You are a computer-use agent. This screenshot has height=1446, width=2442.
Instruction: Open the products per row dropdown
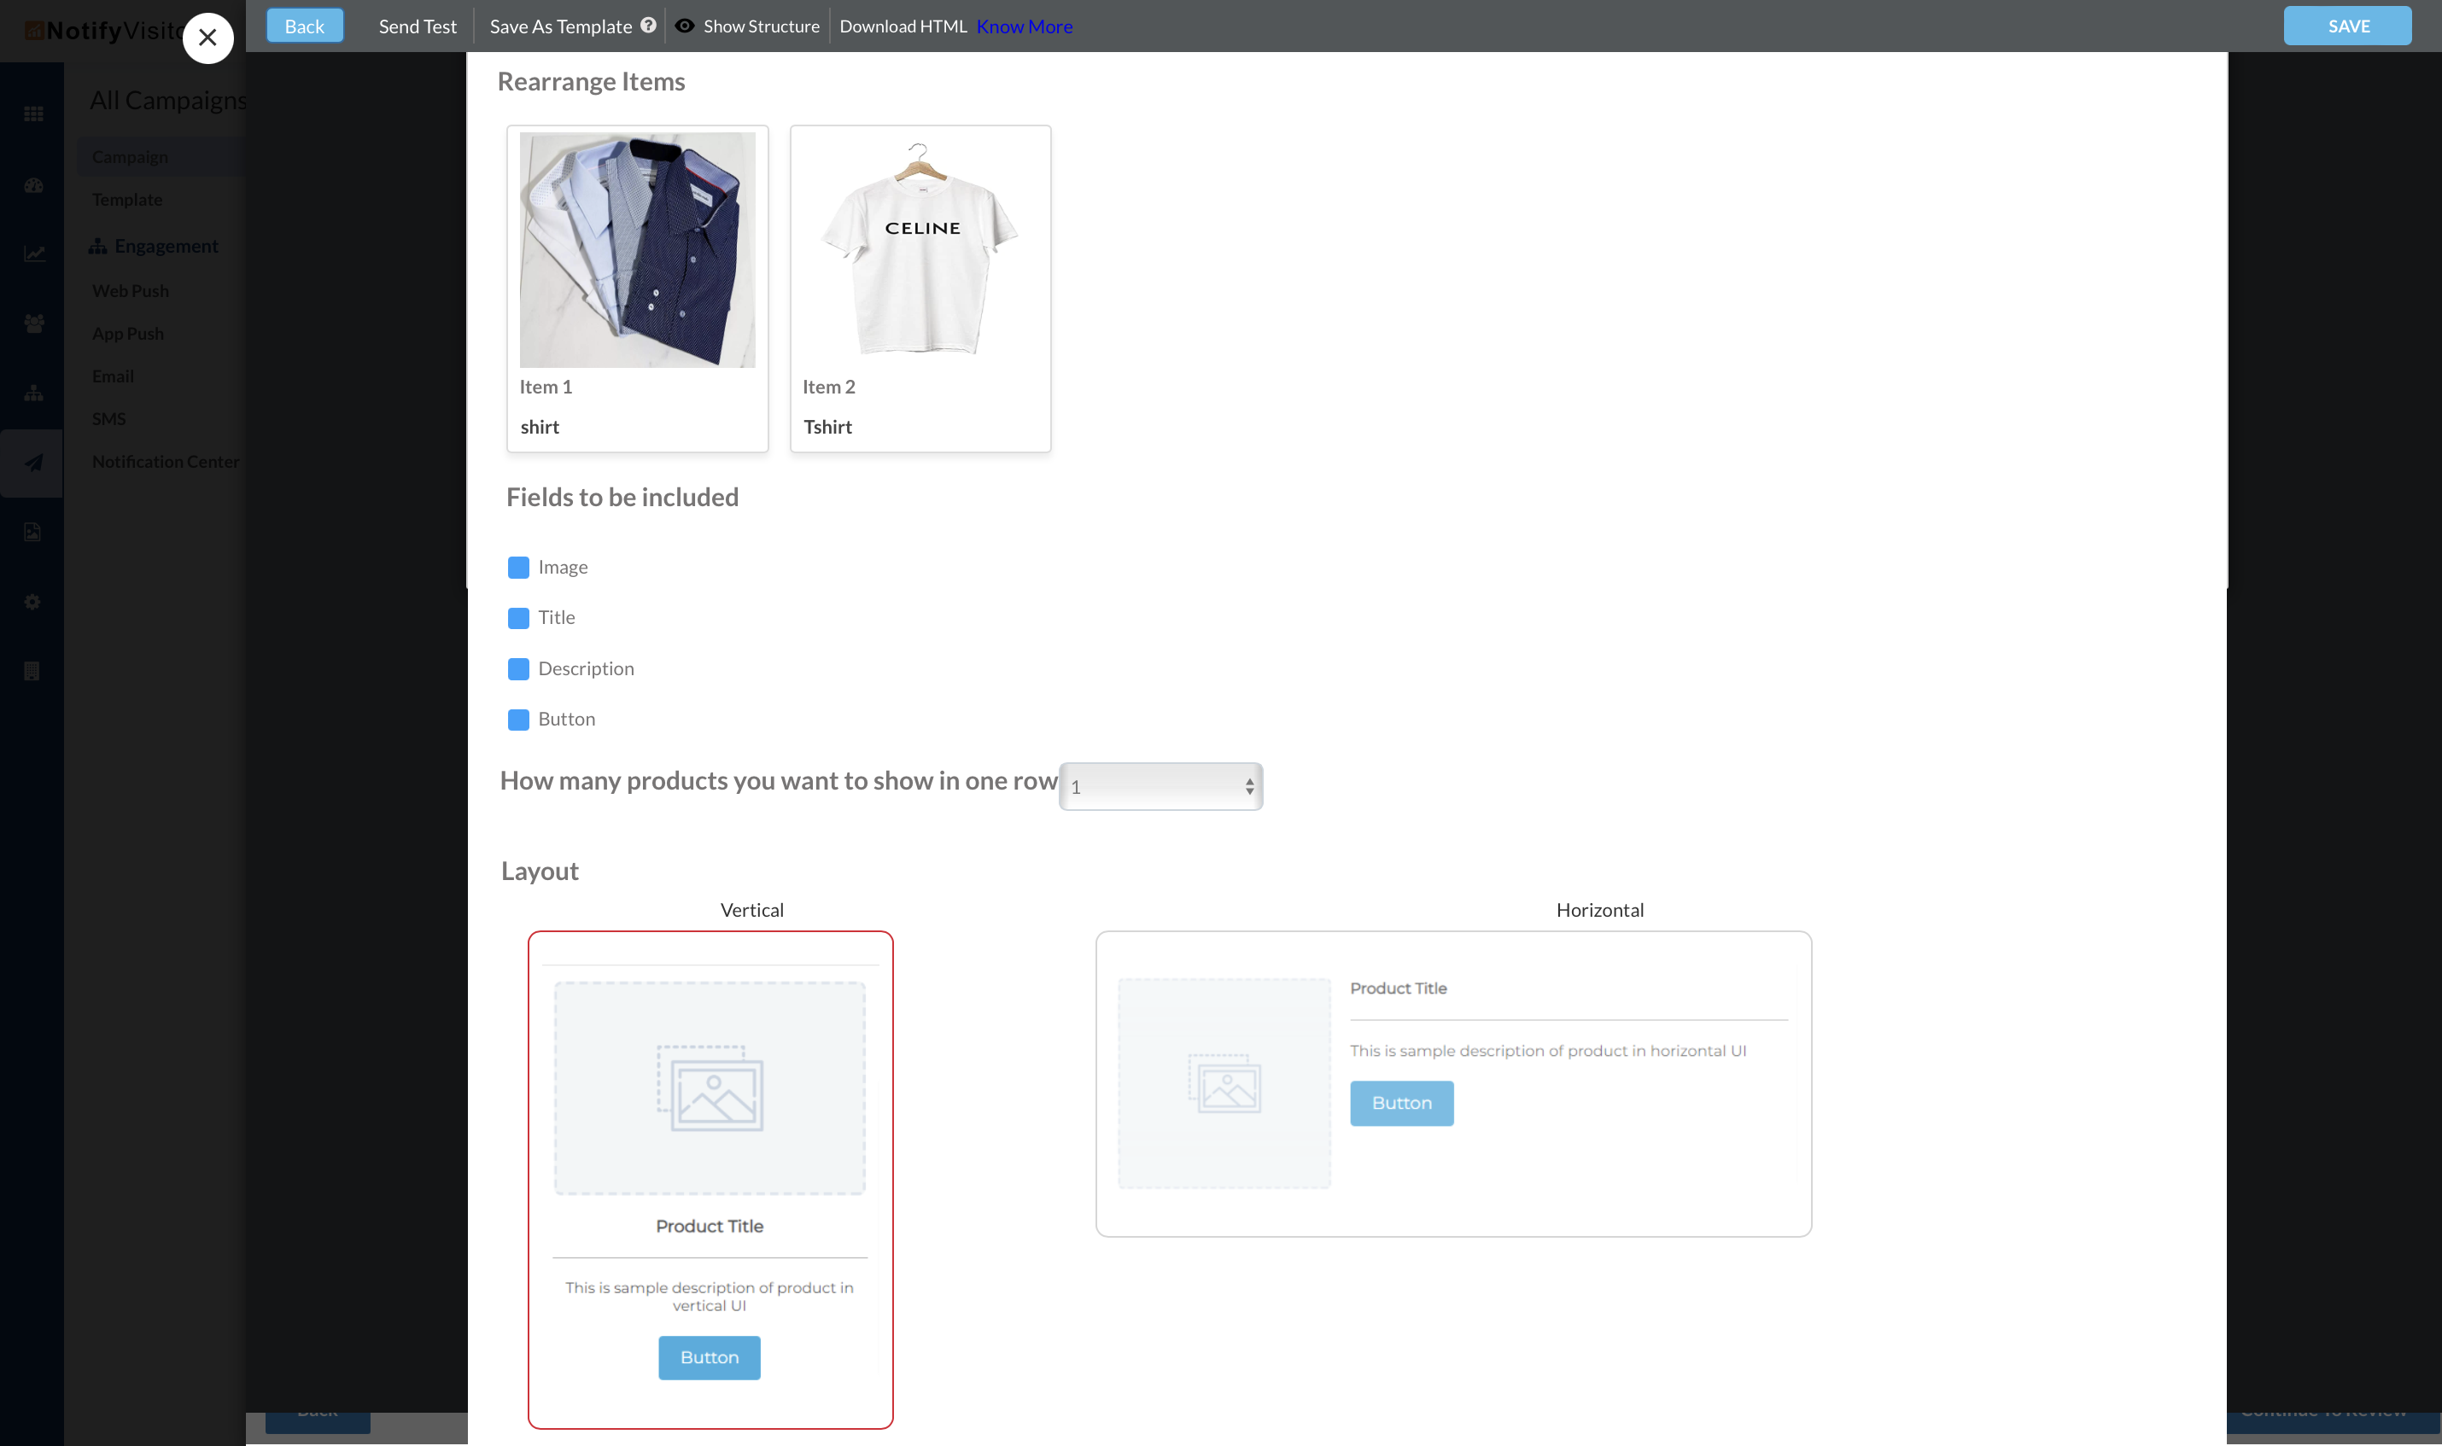point(1160,786)
